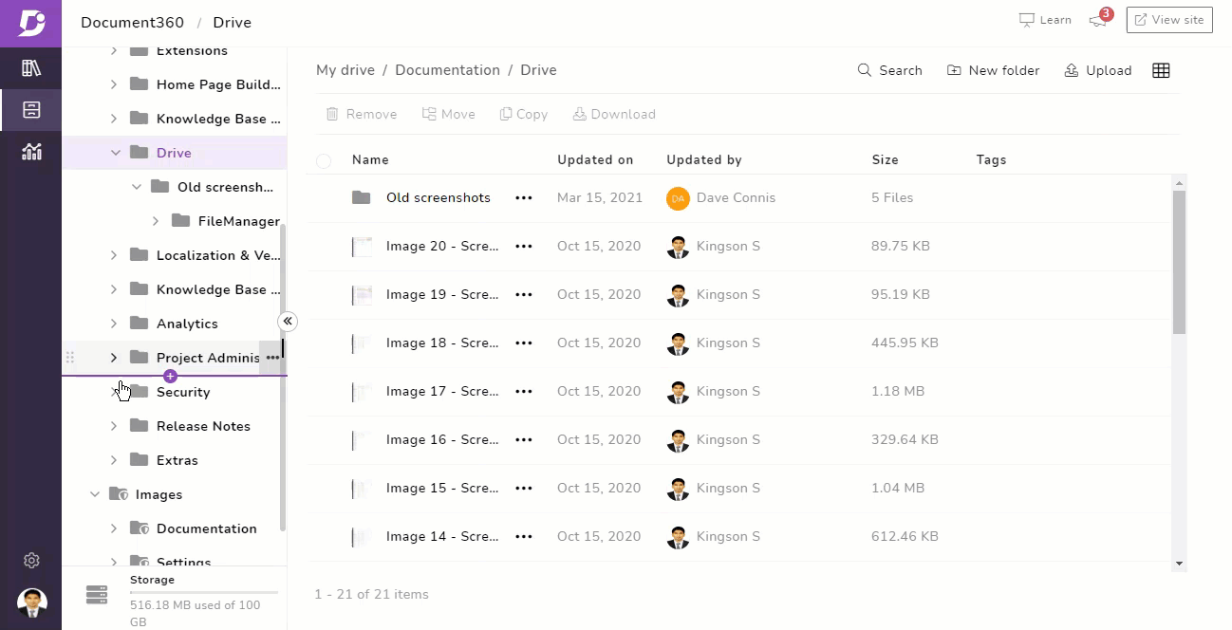Screen dimensions: 1232x630
Task: Click the Storage server icon
Action: tap(97, 595)
